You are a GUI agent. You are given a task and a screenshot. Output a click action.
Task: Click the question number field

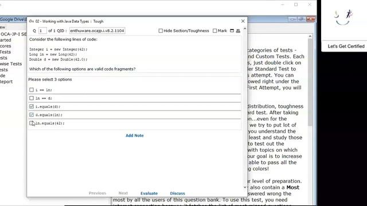pos(42,30)
